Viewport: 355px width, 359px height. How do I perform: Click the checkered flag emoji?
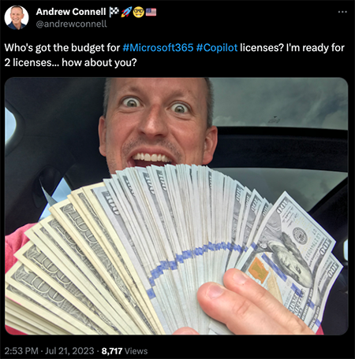coord(114,12)
